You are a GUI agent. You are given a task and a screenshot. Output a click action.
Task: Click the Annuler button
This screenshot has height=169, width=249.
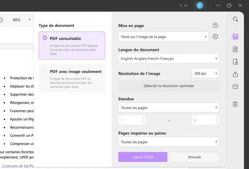[x=194, y=157]
